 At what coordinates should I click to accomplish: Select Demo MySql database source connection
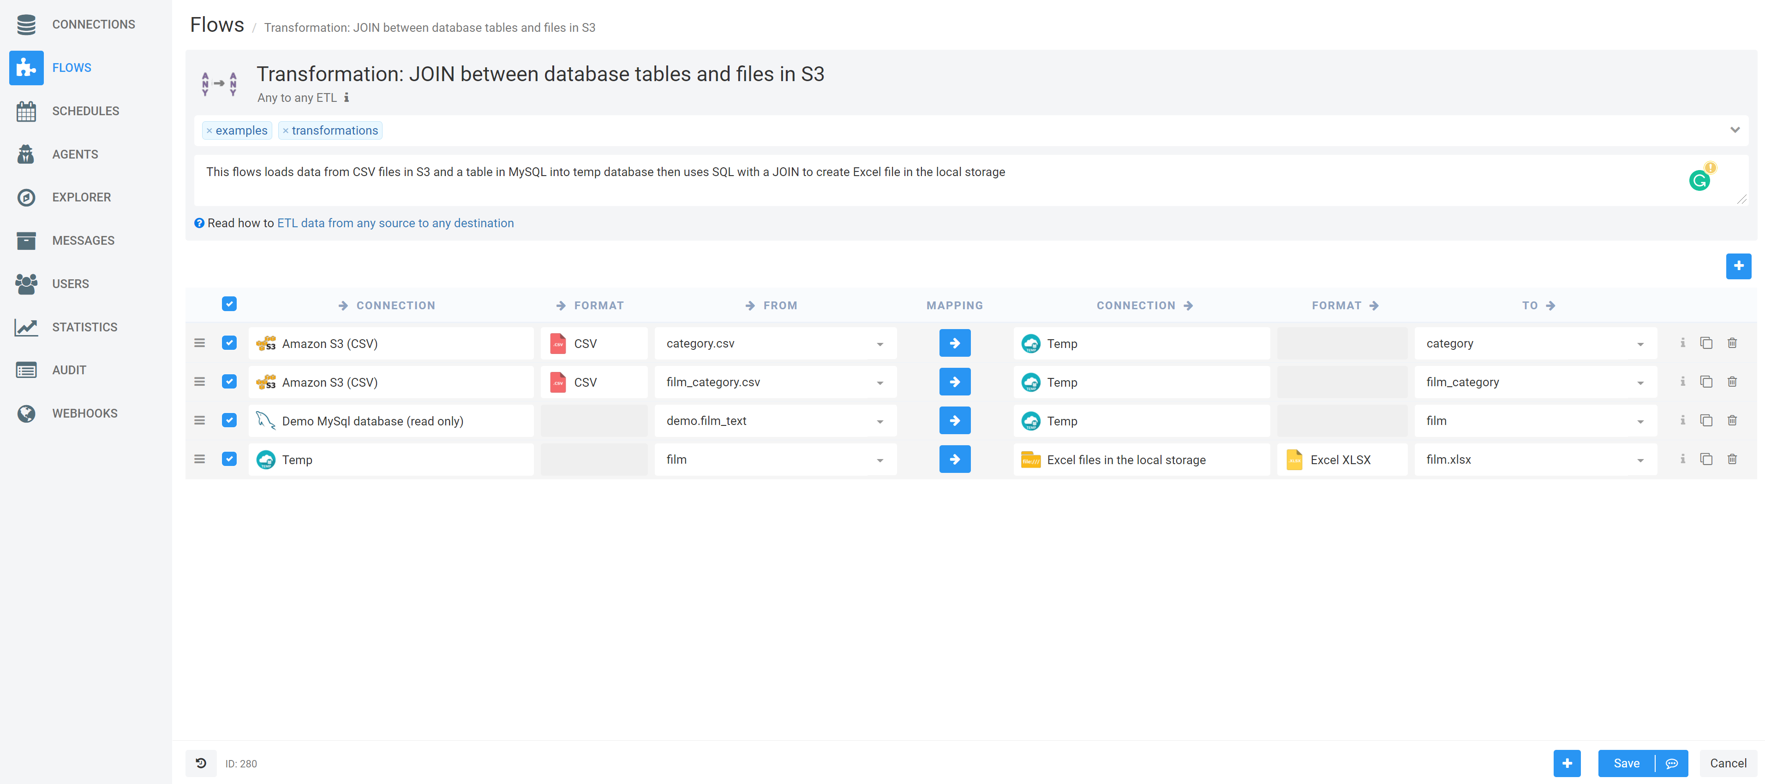[x=391, y=421]
